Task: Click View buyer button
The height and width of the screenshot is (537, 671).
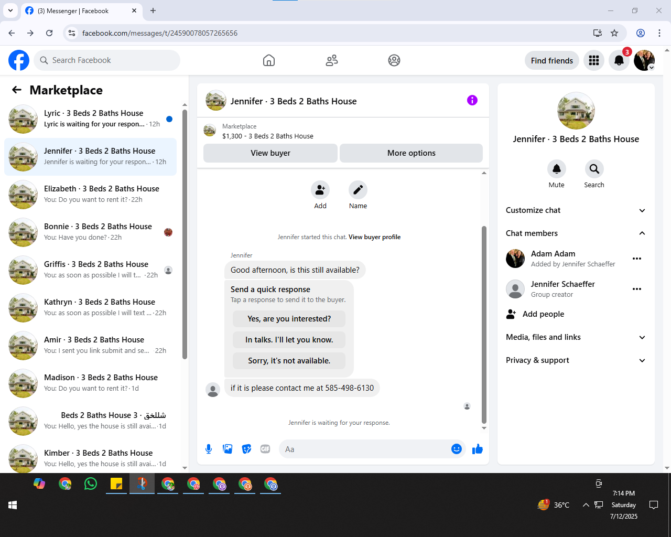Action: coord(270,153)
